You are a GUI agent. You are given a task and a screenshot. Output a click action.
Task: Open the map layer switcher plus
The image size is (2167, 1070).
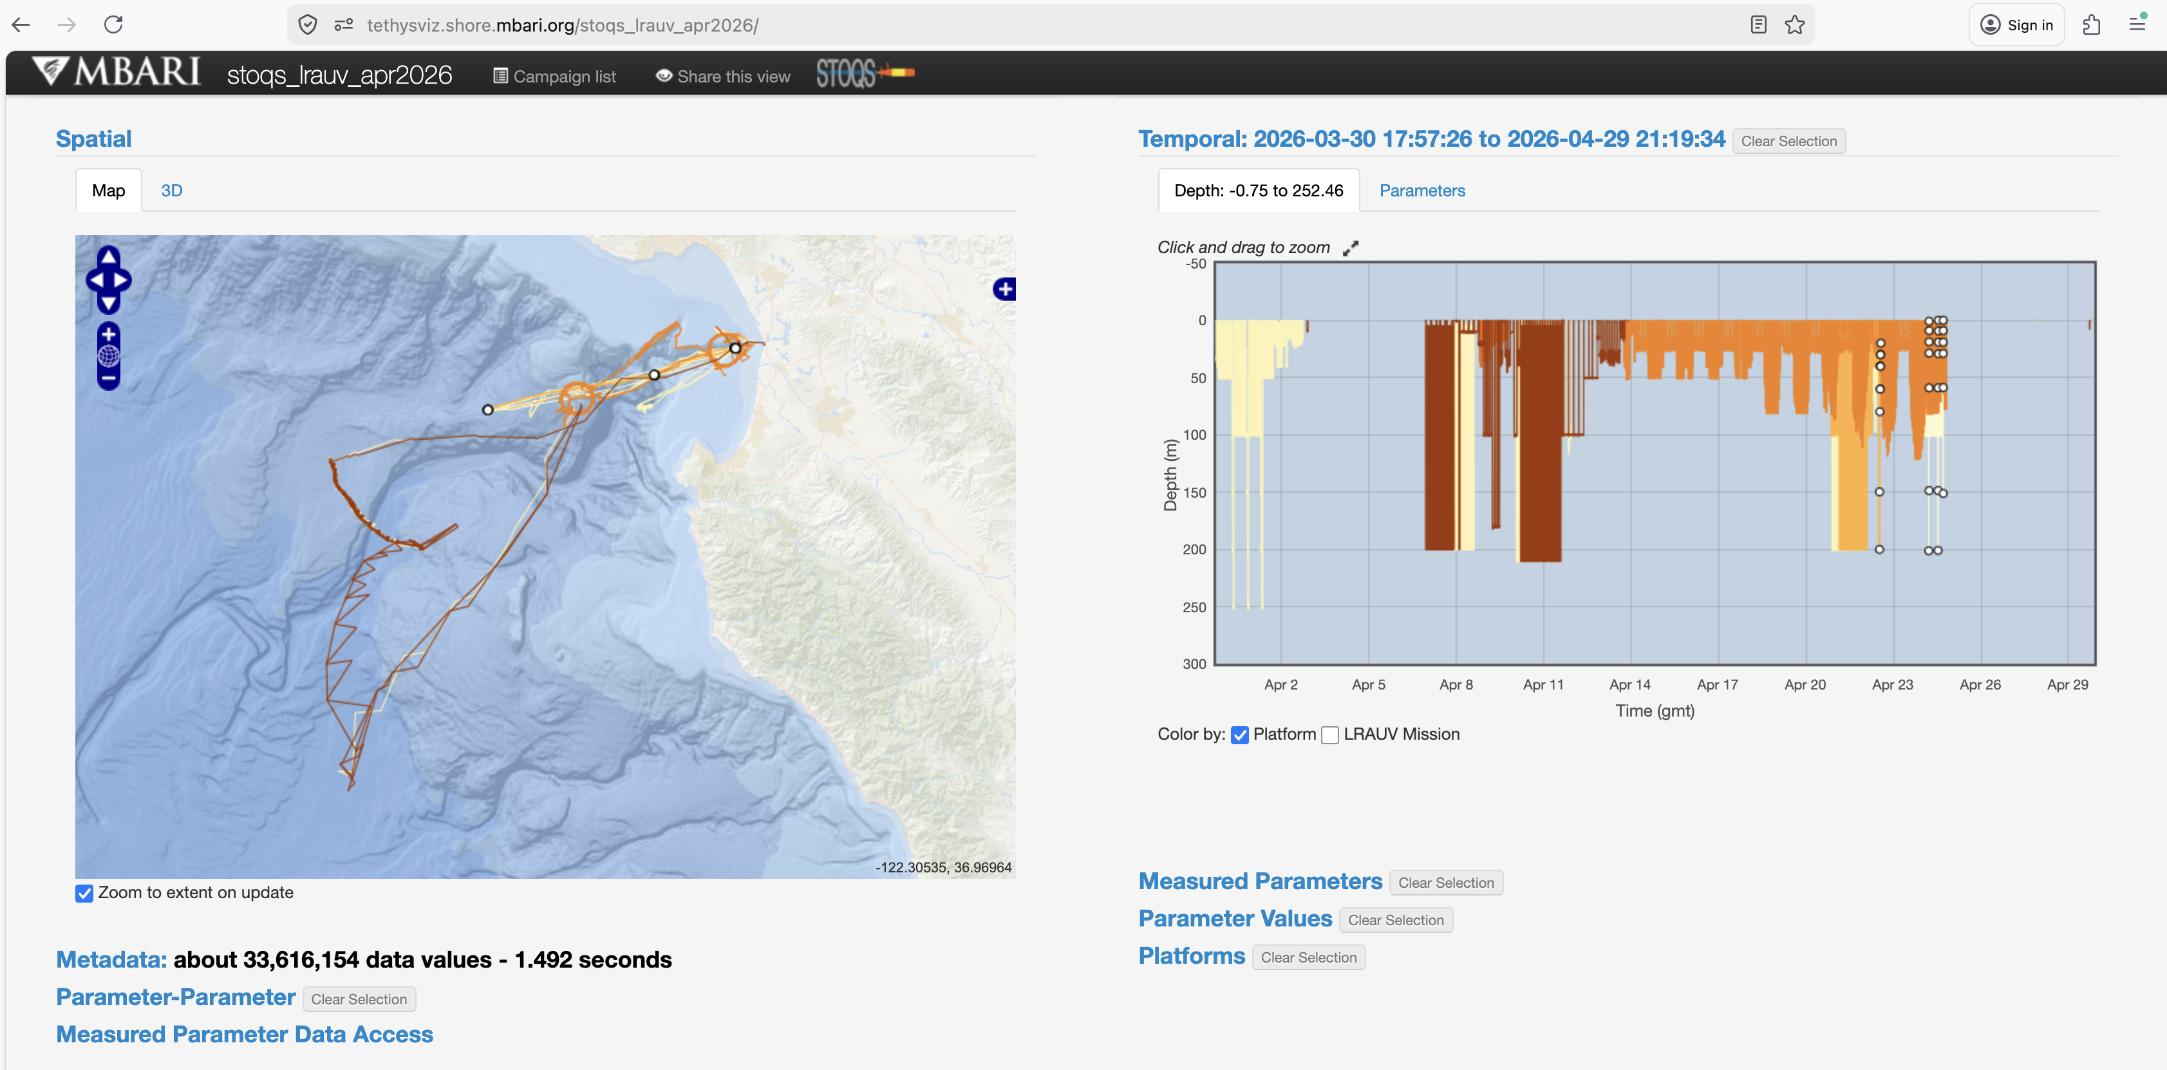click(1004, 289)
